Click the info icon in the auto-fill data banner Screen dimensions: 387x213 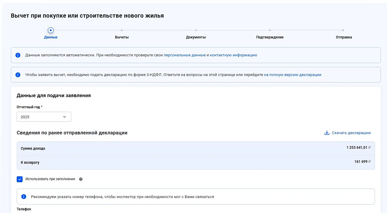tap(18, 55)
